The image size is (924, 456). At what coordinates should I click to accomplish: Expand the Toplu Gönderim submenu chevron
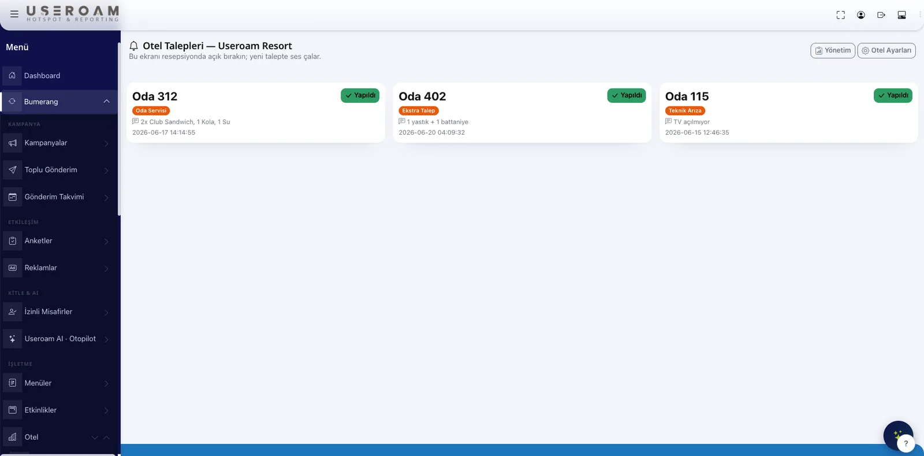pyautogui.click(x=106, y=170)
